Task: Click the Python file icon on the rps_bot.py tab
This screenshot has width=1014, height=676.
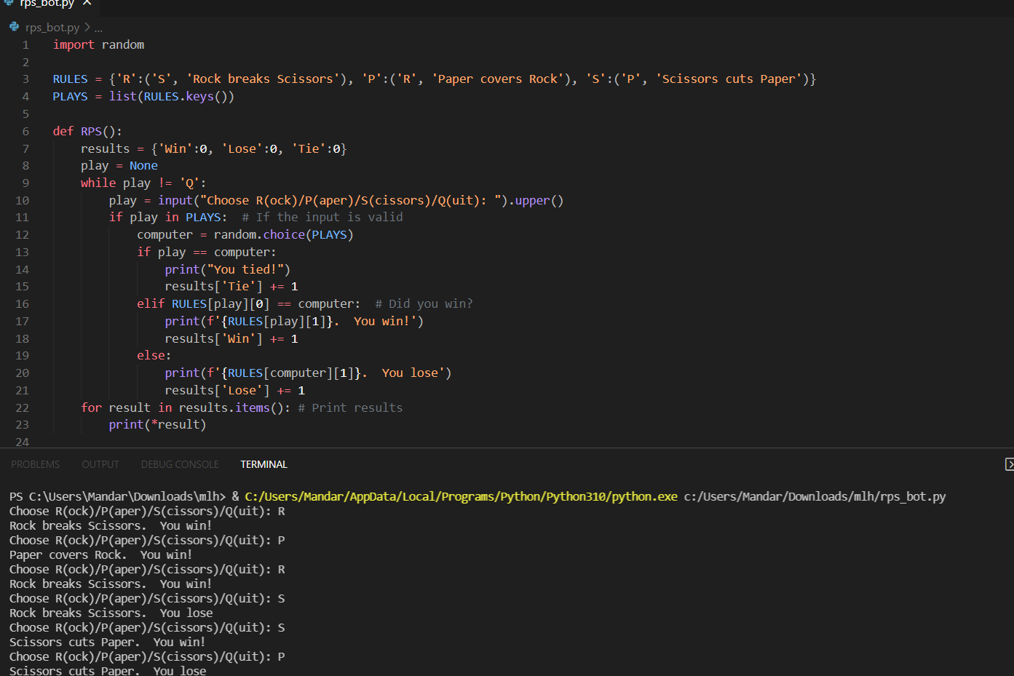Action: tap(10, 4)
